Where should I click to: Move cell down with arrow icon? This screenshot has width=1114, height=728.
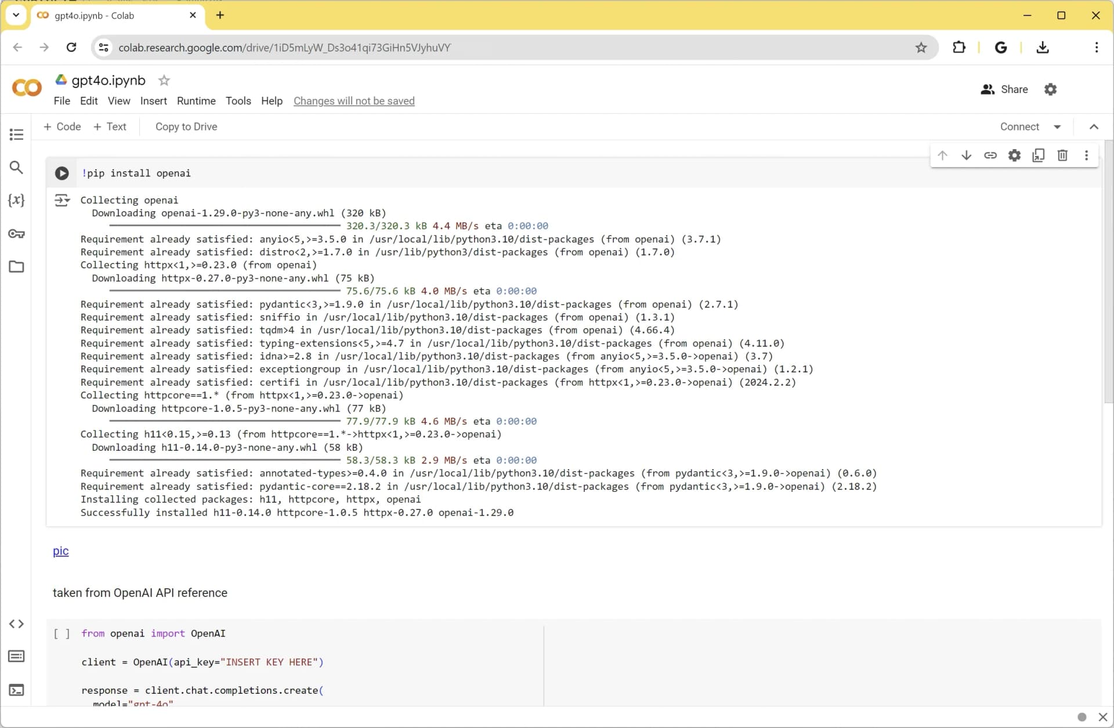966,155
